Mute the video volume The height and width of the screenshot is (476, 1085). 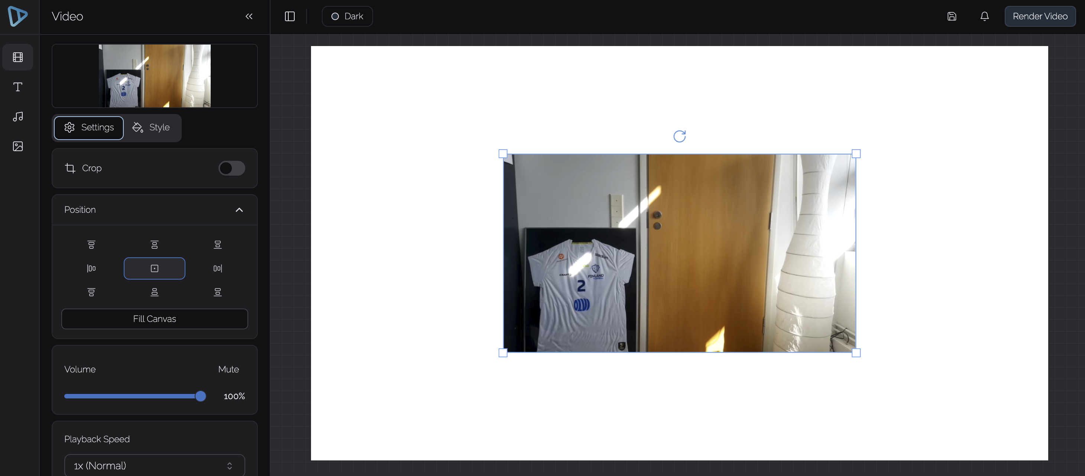(228, 369)
